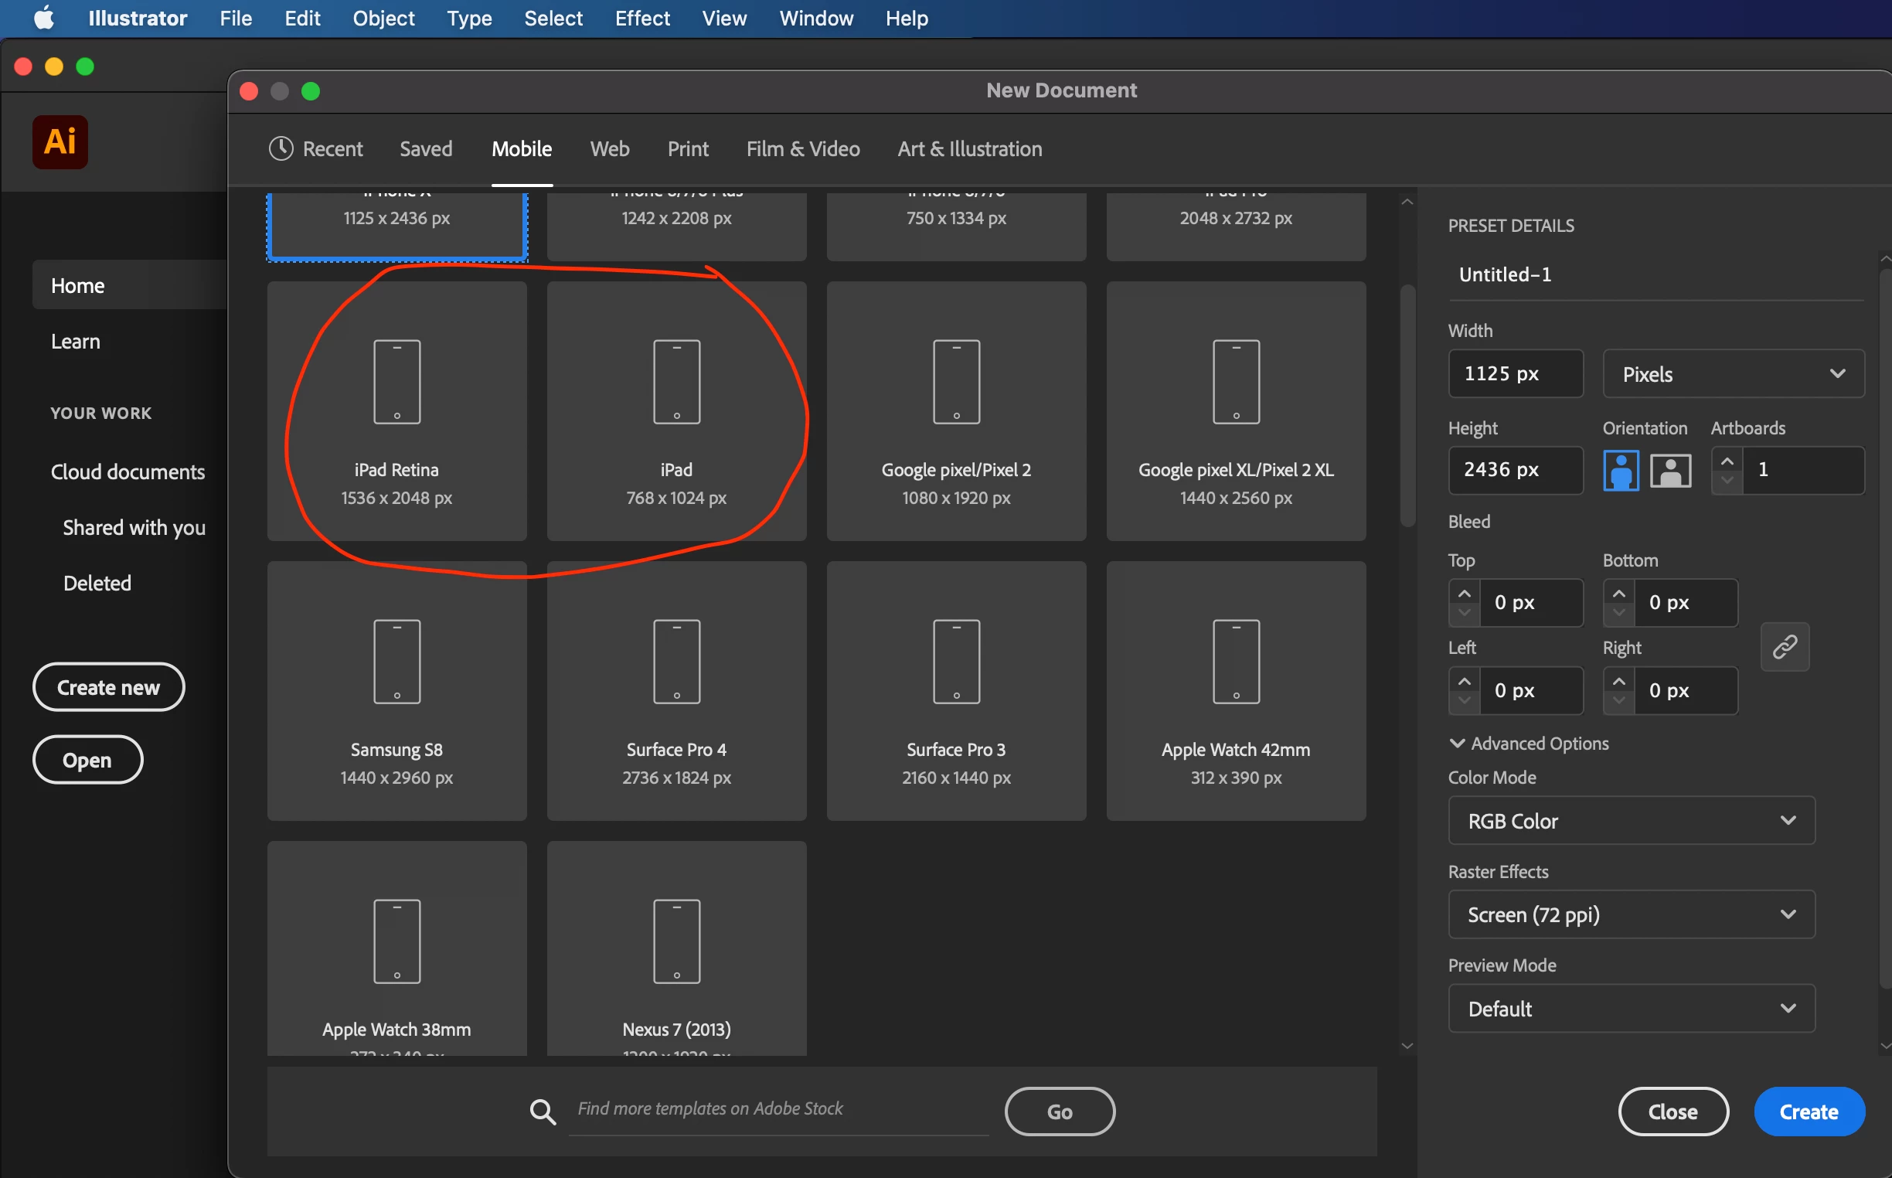Click the Illustrator Ai logo icon
Screen dimensions: 1892x1178
[60, 141]
